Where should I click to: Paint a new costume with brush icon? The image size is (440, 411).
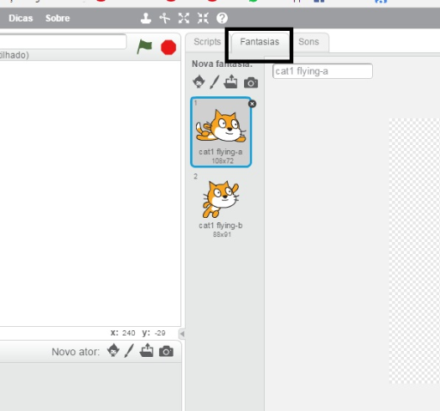pos(214,82)
